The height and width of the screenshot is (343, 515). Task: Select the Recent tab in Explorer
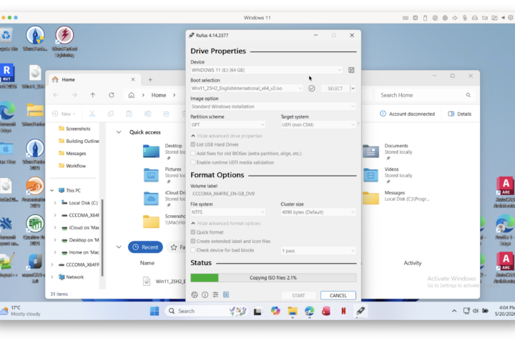[x=145, y=247]
